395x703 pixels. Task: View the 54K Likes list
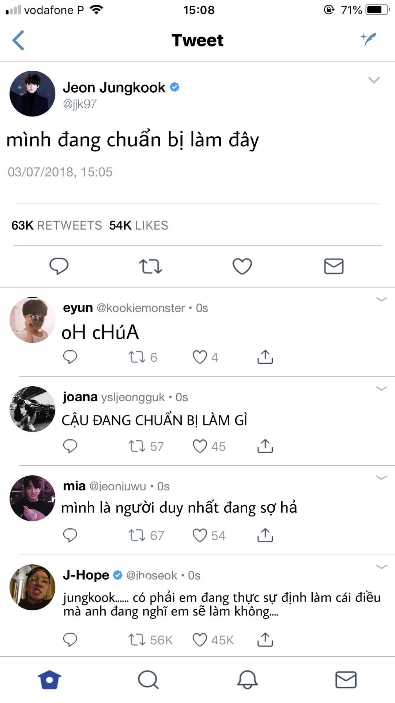click(x=139, y=225)
